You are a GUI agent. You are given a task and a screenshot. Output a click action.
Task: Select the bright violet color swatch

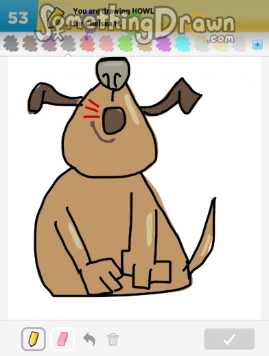point(163,43)
